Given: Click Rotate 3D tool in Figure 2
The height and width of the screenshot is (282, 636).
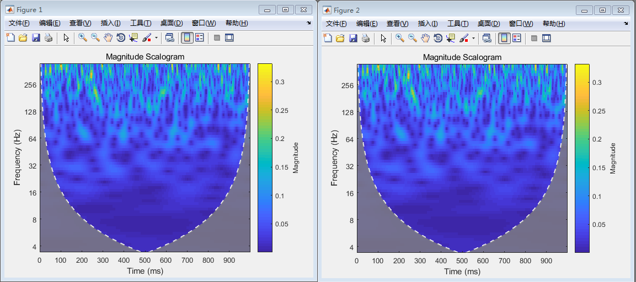Looking at the screenshot, I should pos(437,38).
